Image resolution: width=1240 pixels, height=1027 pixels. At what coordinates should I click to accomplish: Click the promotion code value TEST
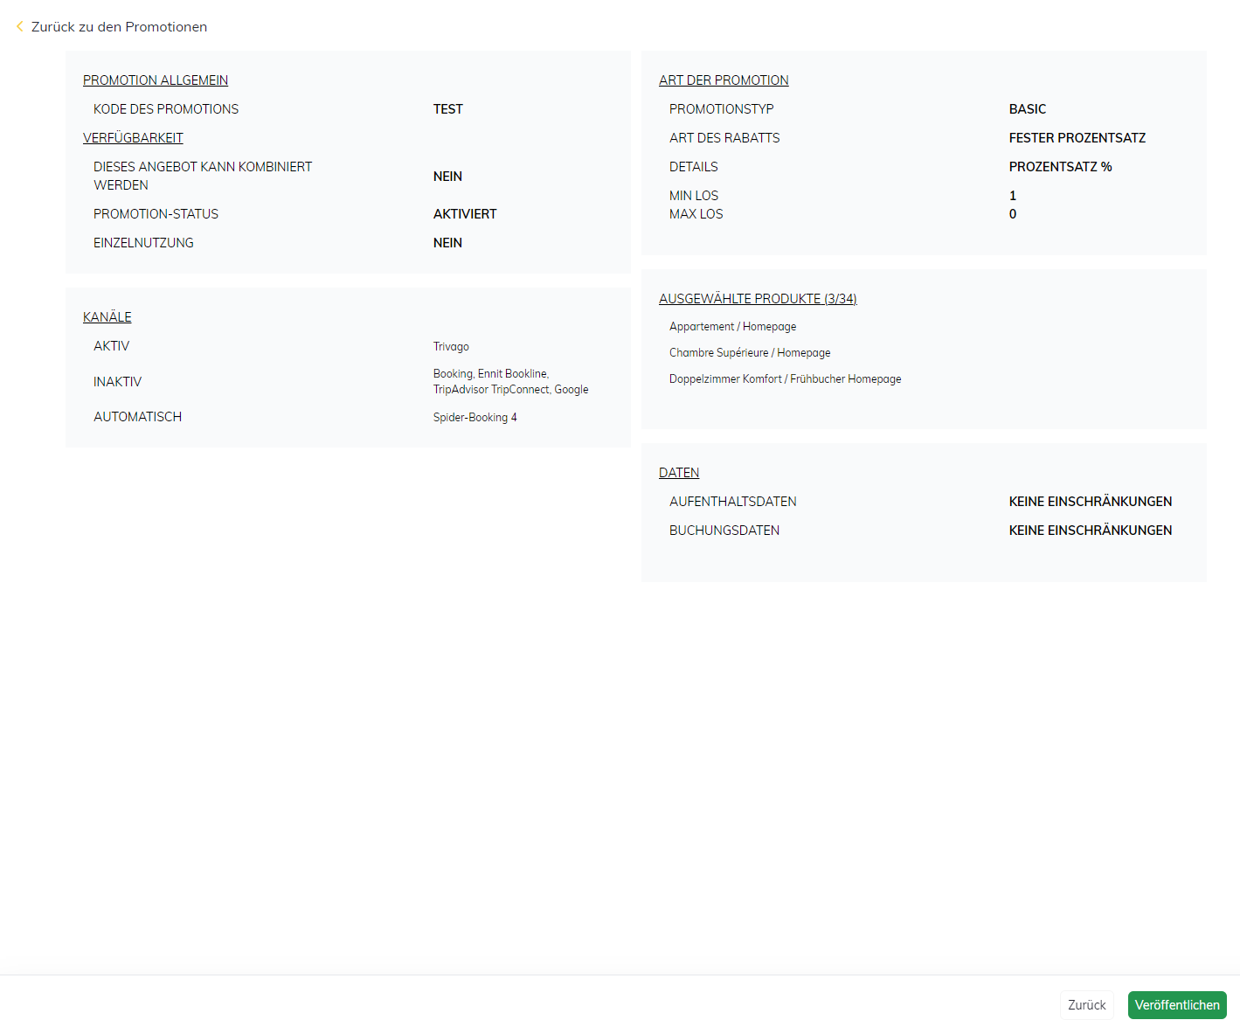pos(447,109)
